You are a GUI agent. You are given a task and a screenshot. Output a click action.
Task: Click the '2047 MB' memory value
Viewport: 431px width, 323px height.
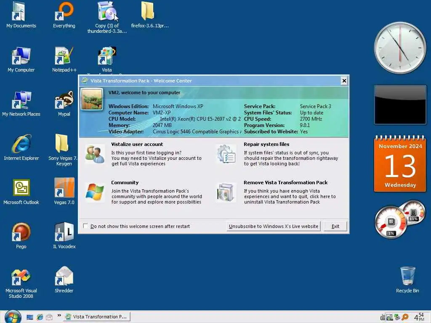[162, 125]
